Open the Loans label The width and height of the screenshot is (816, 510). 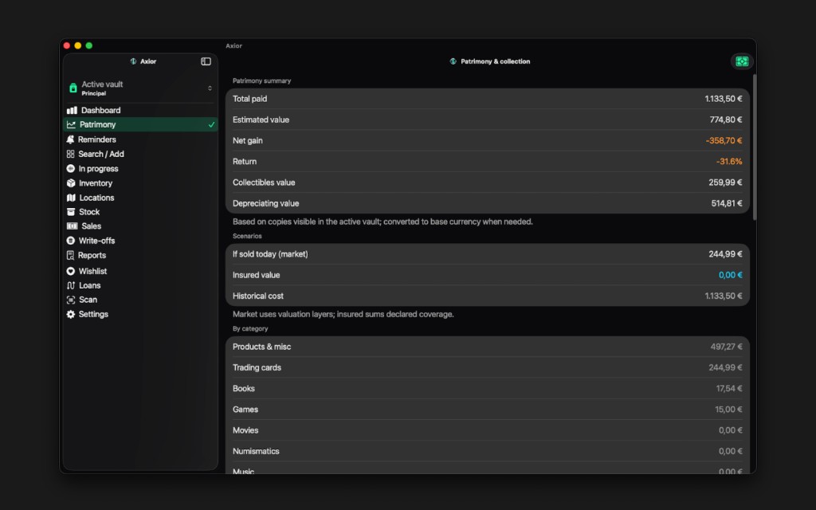tap(89, 285)
